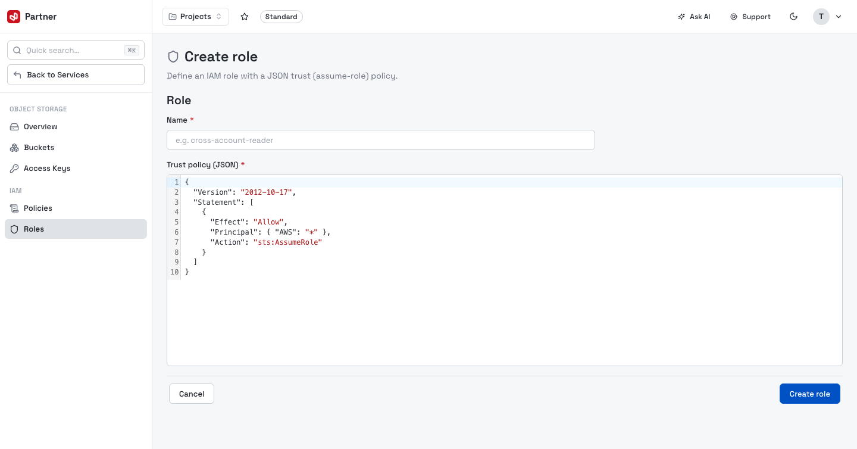Toggle dark mode moon icon
857x449 pixels.
point(793,17)
